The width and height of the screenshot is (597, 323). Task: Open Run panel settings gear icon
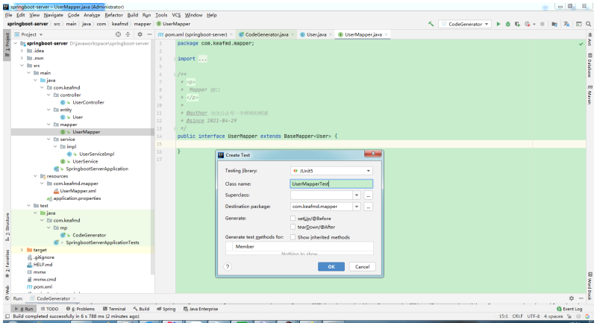[x=571, y=298]
